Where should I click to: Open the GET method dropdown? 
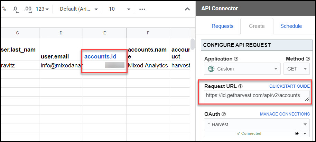pyautogui.click(x=297, y=69)
